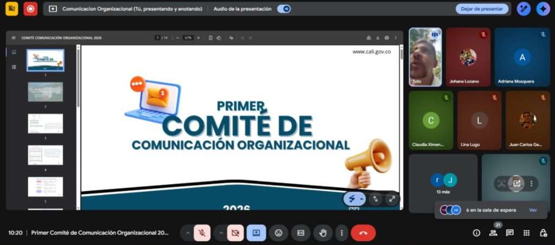Open the emoji reactions button
The height and width of the screenshot is (245, 555).
coord(279,233)
